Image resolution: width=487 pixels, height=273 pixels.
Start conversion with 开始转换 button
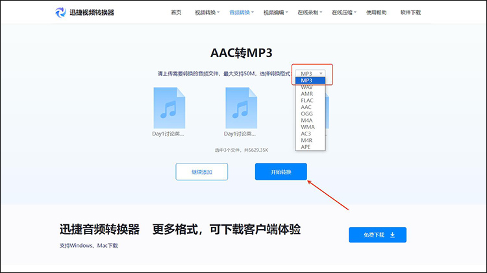281,172
